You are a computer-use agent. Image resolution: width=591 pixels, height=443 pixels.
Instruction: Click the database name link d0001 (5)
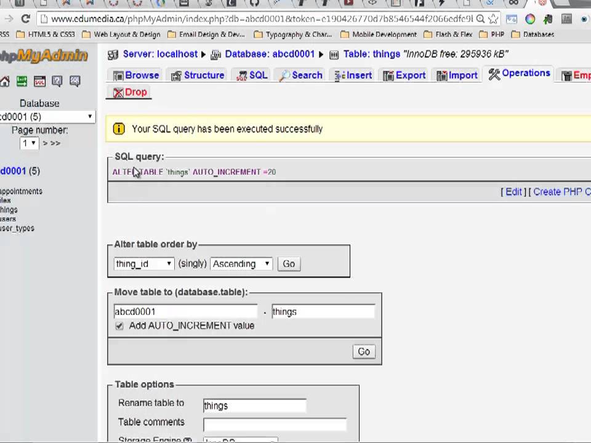coord(20,171)
